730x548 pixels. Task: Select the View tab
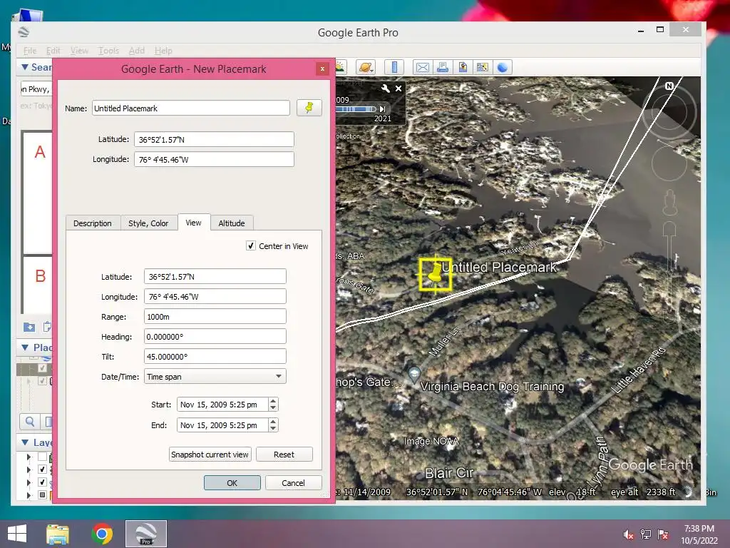click(x=194, y=223)
